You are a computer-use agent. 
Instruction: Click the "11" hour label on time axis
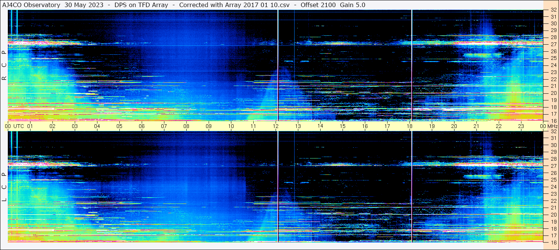pyautogui.click(x=253, y=126)
